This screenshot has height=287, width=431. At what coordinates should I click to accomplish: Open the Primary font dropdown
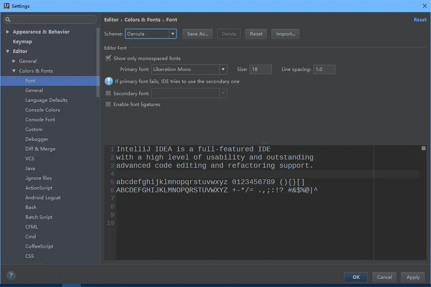pos(223,69)
